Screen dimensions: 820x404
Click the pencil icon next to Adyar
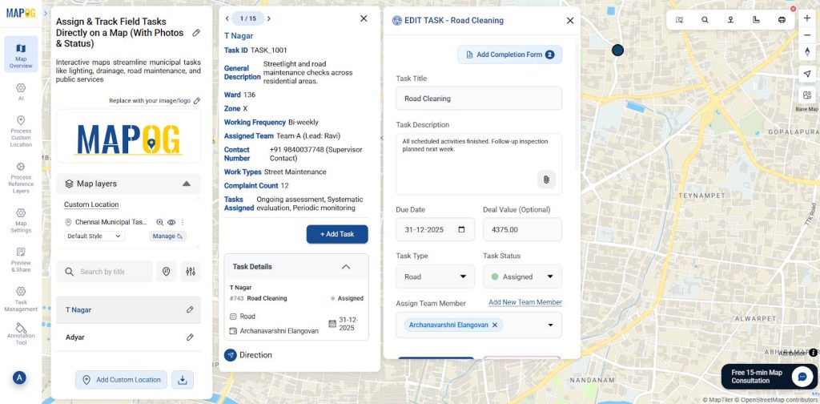click(190, 337)
